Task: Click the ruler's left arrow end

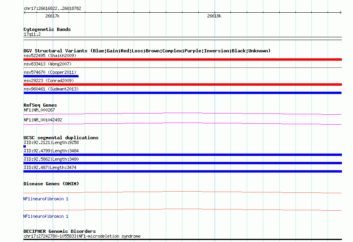Action: click(25, 13)
